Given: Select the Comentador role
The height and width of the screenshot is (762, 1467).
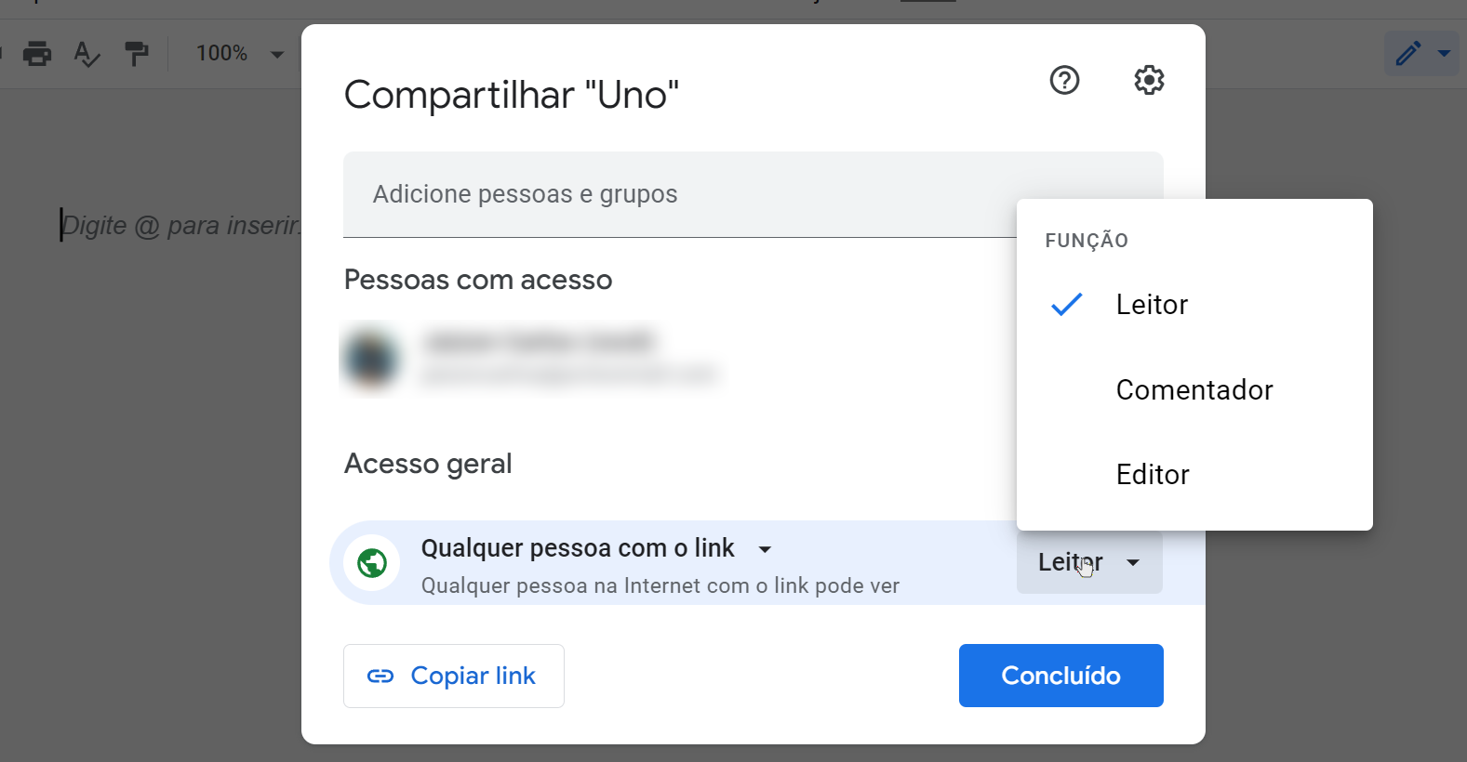Looking at the screenshot, I should 1194,389.
